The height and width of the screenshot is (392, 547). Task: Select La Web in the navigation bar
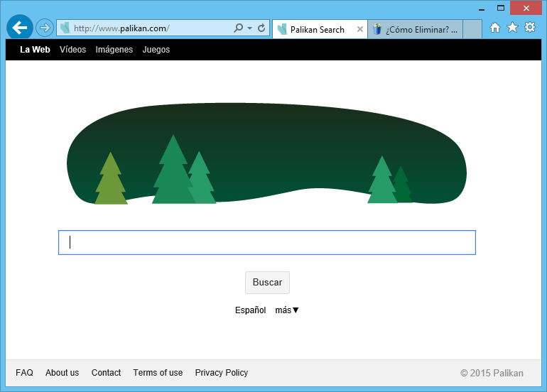pos(35,50)
